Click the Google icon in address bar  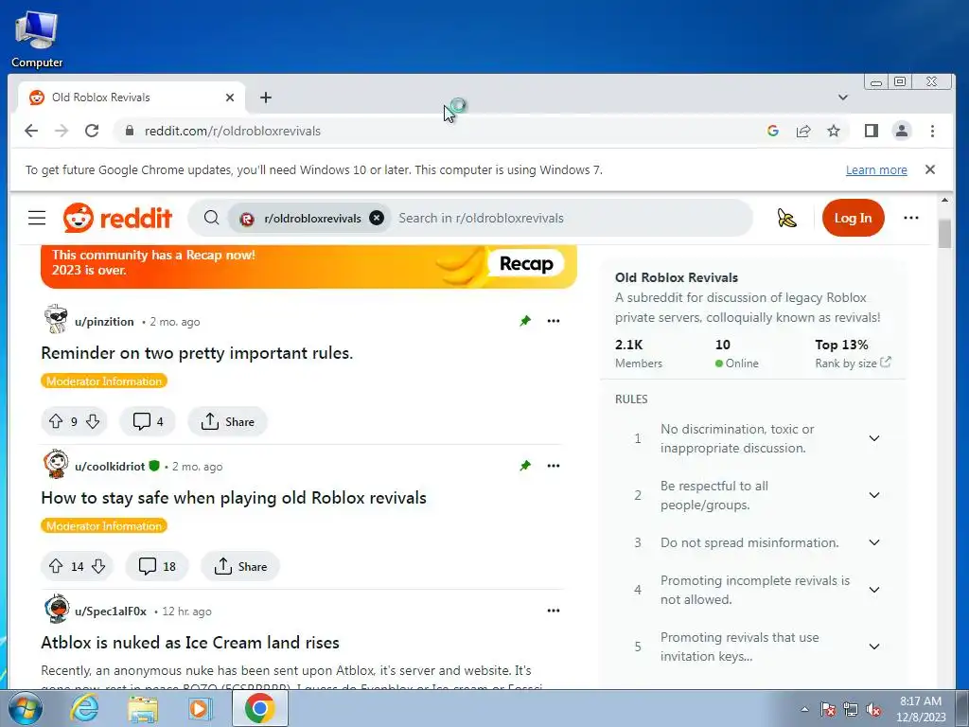(x=772, y=131)
